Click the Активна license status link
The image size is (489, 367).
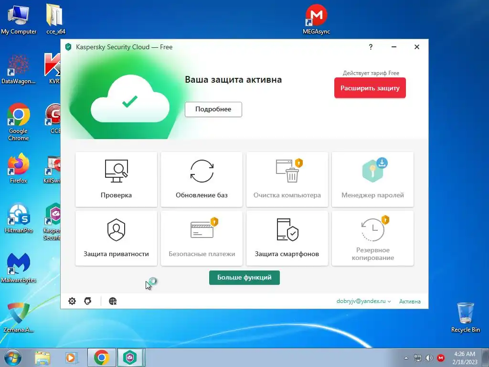click(410, 302)
